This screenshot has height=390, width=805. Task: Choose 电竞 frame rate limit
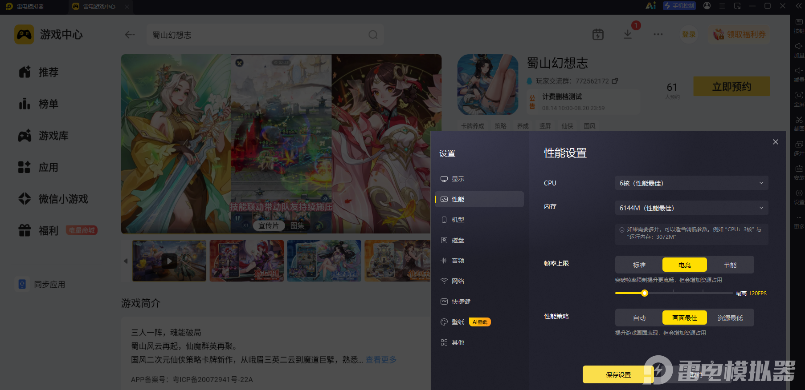pyautogui.click(x=685, y=265)
